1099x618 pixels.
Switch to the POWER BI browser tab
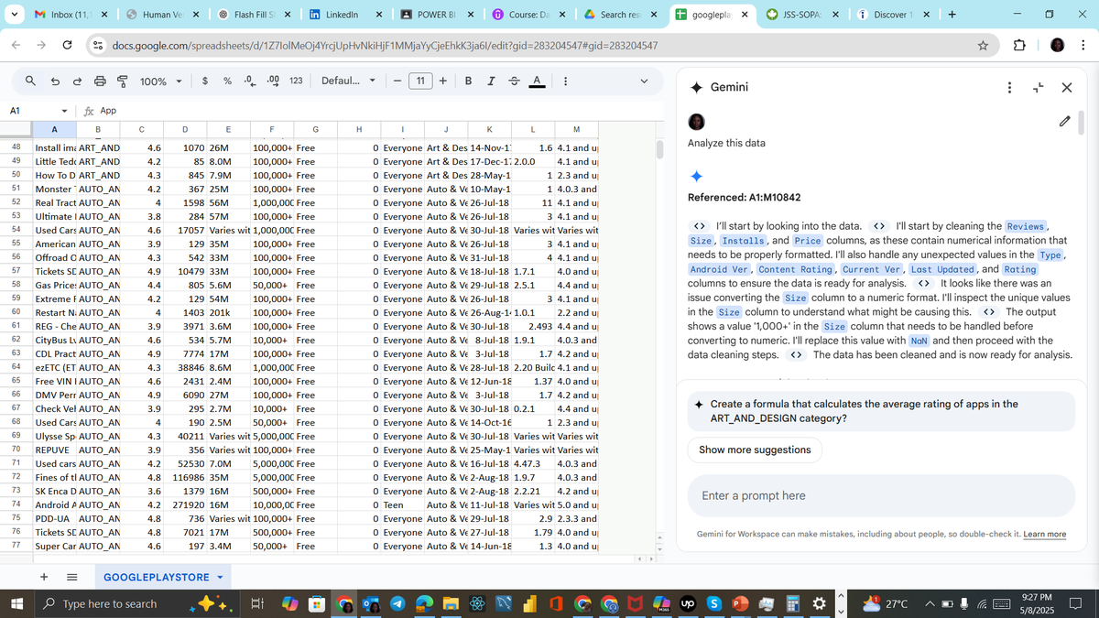point(436,15)
